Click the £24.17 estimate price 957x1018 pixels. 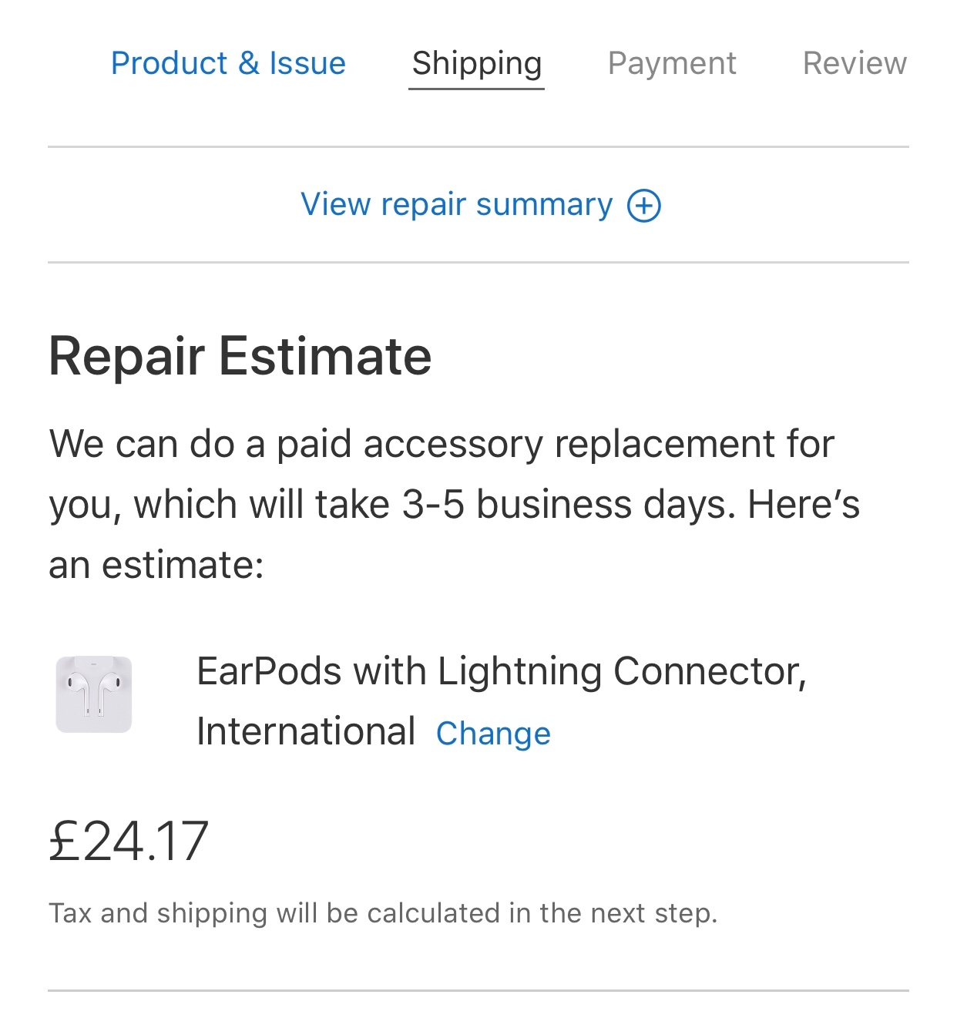tap(129, 841)
